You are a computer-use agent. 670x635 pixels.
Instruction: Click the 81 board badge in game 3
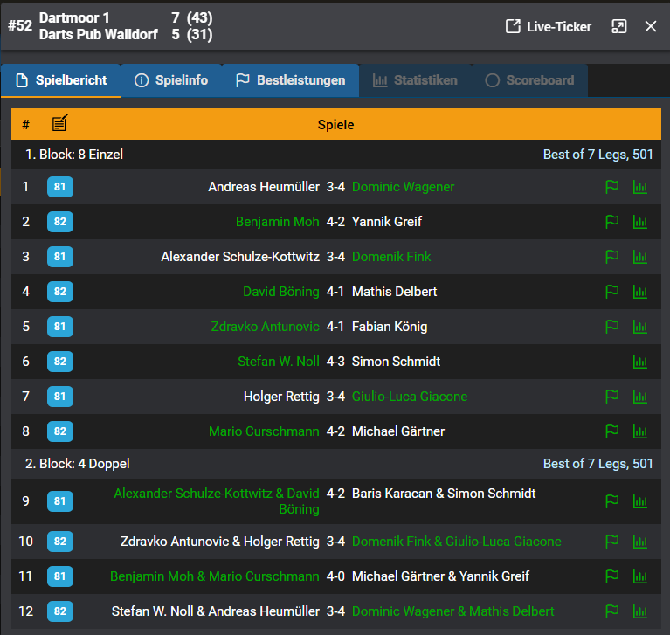60,257
